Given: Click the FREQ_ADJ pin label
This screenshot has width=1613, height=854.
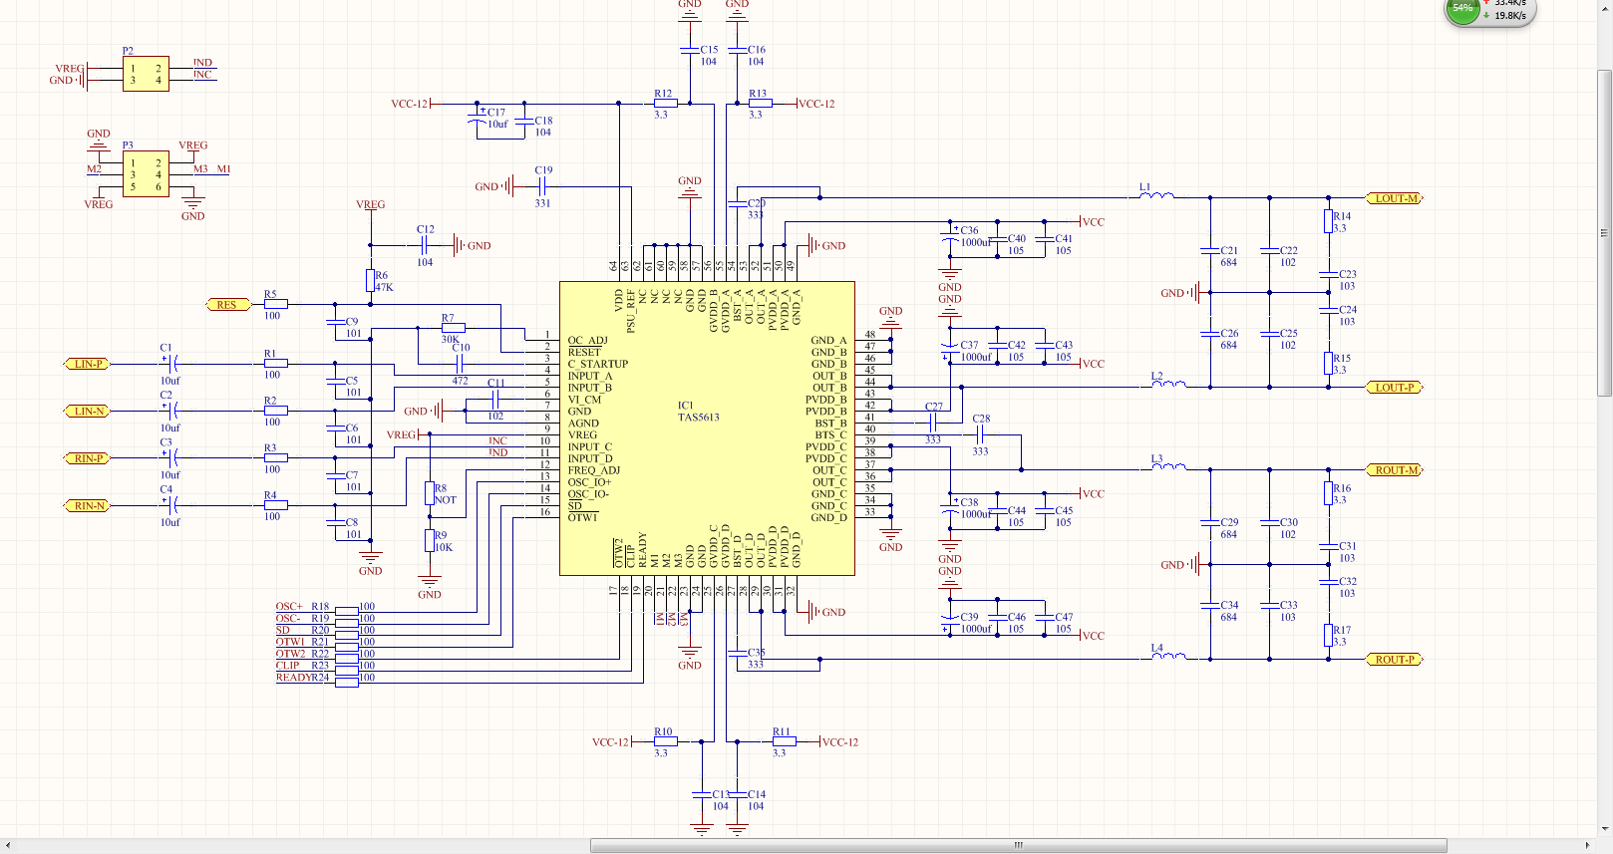Looking at the screenshot, I should click(593, 470).
